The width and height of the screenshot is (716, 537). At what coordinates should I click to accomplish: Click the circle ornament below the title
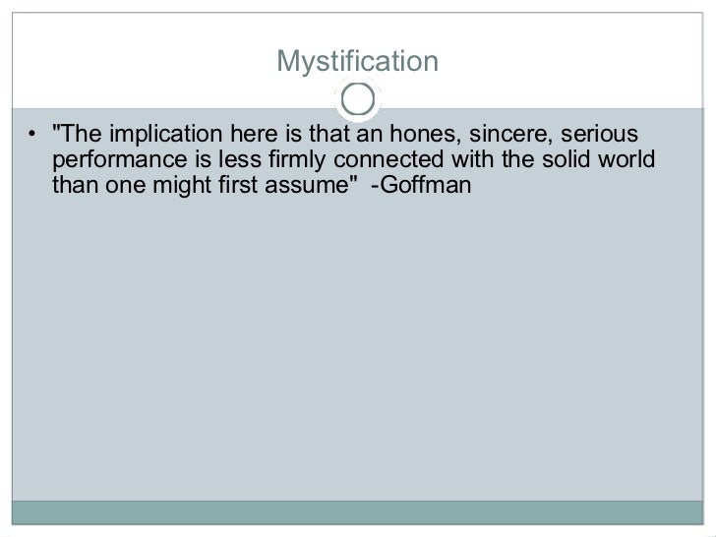click(357, 98)
